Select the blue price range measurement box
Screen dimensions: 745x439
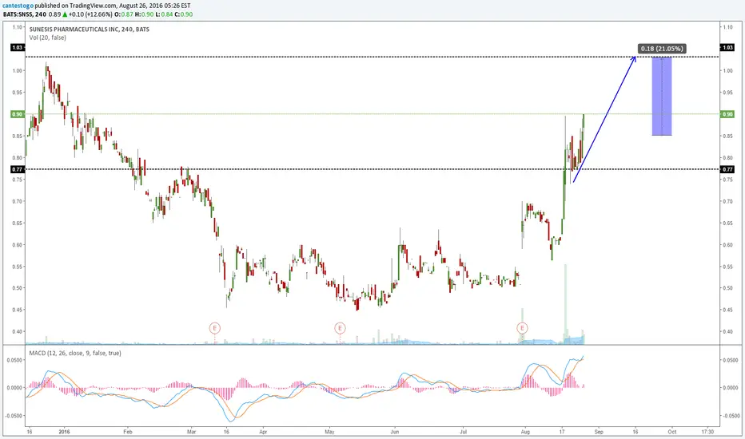coord(662,97)
